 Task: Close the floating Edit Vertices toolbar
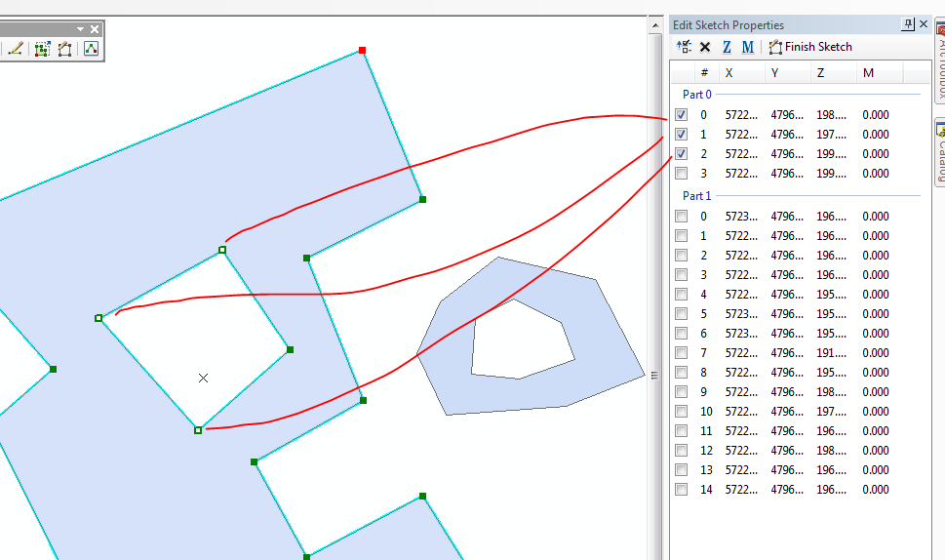pos(95,29)
